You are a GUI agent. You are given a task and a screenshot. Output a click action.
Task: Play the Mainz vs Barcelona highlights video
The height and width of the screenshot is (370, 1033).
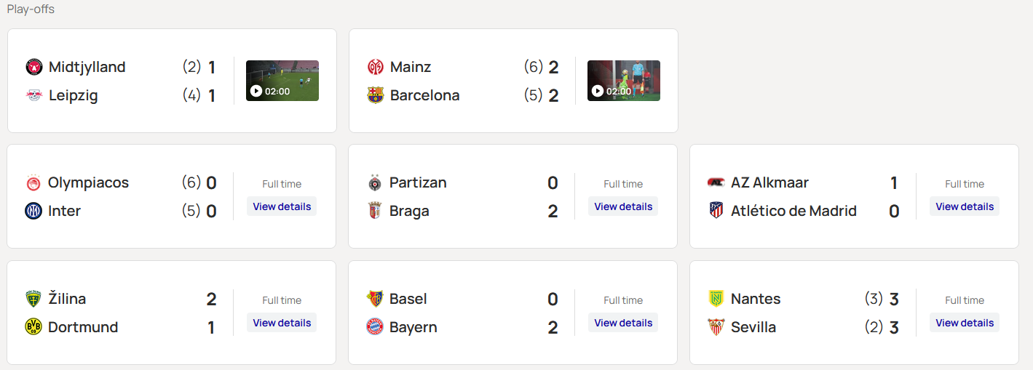(623, 81)
